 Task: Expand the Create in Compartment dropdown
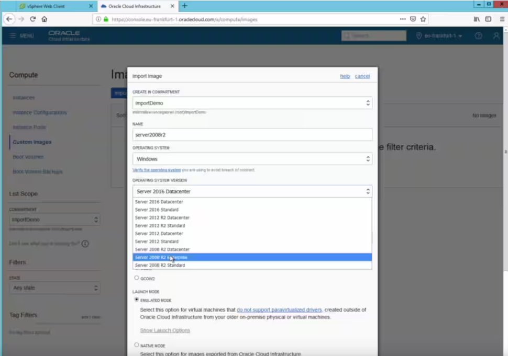tap(252, 103)
